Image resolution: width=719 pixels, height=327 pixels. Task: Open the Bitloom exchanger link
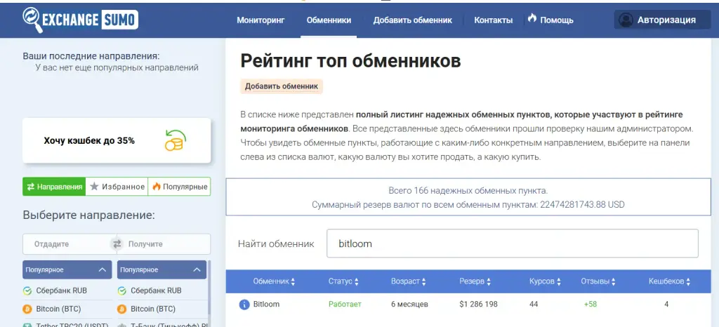click(266, 304)
